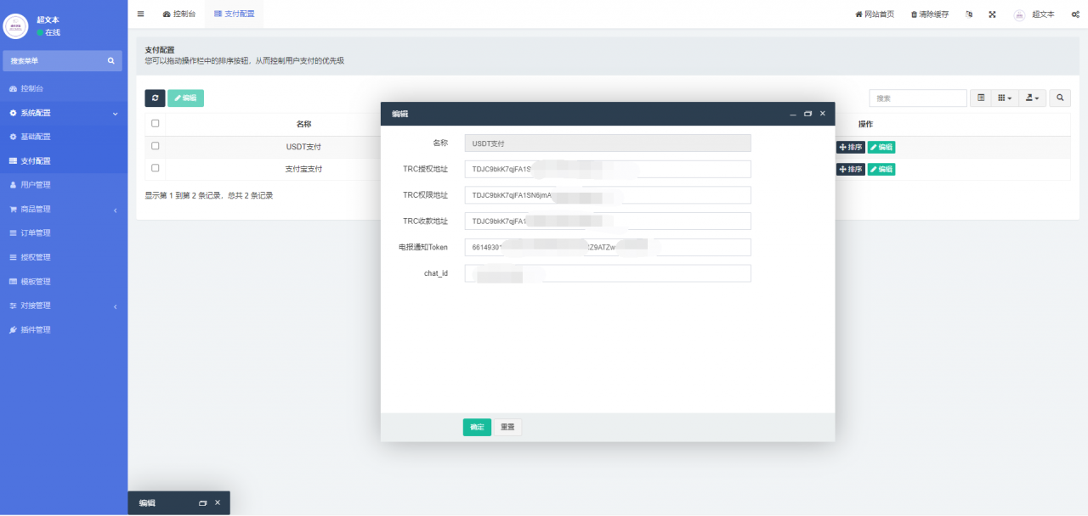Click the refresh icon button above the table
The width and height of the screenshot is (1088, 516).
pyautogui.click(x=155, y=98)
